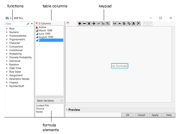Select the Locked File table variable
Screen dimensions: 176x134
(x=42, y=106)
